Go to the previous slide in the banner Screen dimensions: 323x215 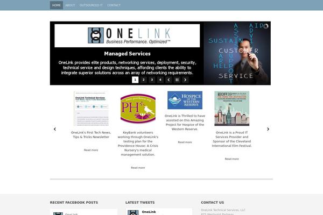[x=168, y=80]
